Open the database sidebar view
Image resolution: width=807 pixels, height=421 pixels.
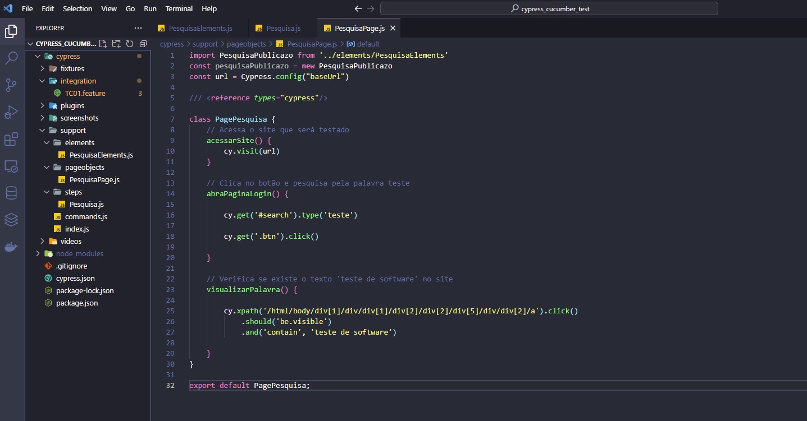[x=12, y=193]
